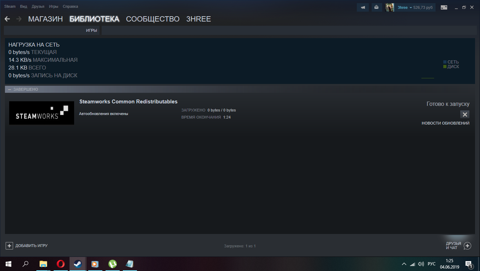Click the Steam taskbar icon

pyautogui.click(x=78, y=264)
